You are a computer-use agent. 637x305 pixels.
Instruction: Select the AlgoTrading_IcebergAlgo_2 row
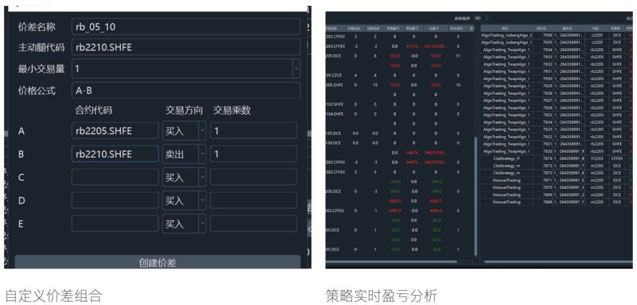pyautogui.click(x=557, y=35)
